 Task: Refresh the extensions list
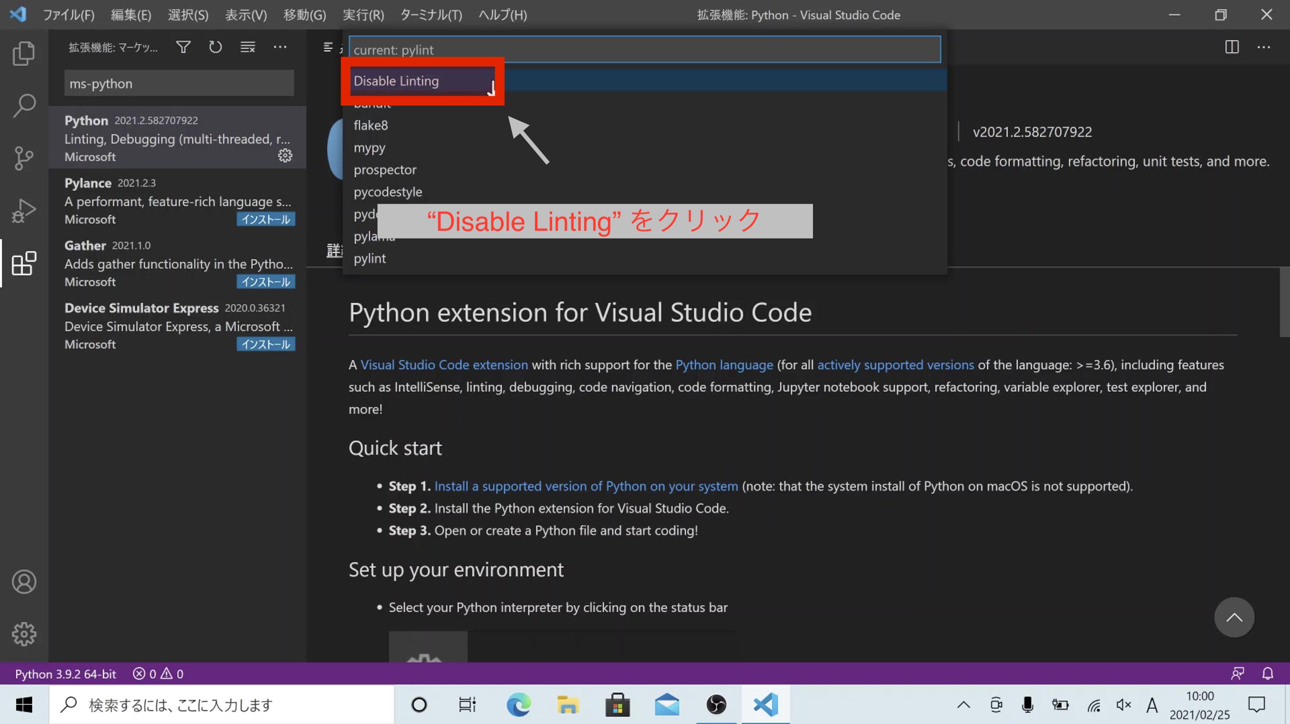pyautogui.click(x=215, y=47)
